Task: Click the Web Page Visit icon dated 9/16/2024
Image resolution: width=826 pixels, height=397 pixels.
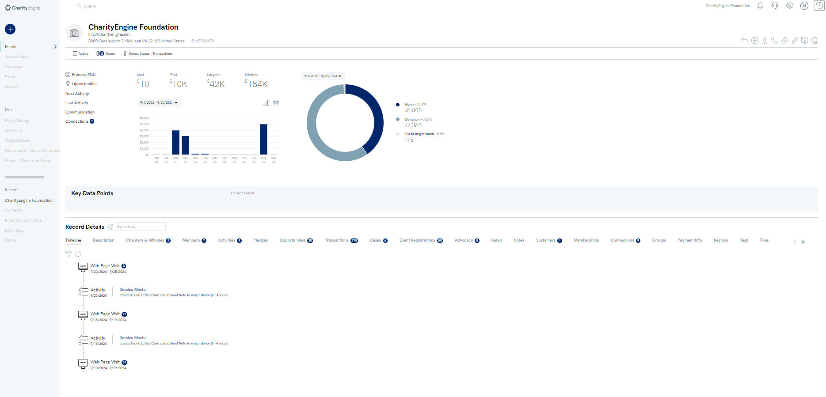Action: click(83, 315)
